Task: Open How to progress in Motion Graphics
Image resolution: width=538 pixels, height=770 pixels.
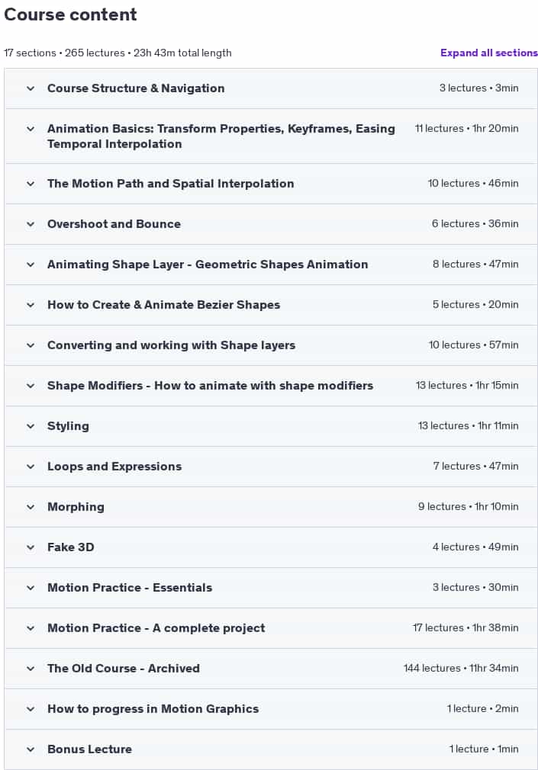Action: tap(153, 708)
